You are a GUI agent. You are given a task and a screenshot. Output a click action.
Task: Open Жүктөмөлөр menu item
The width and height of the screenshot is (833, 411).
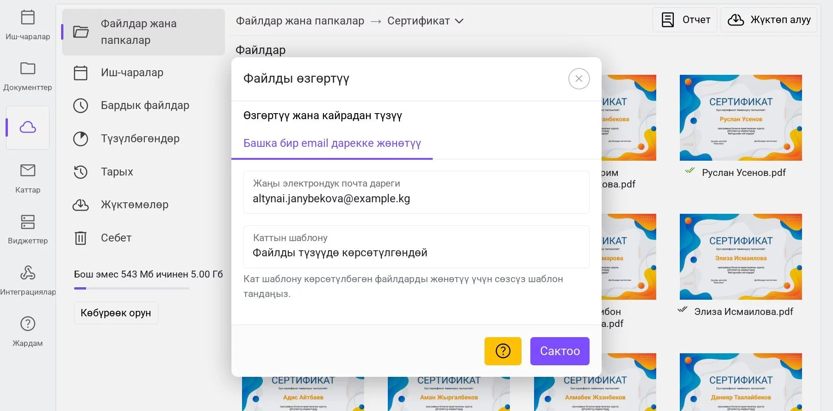tap(143, 205)
